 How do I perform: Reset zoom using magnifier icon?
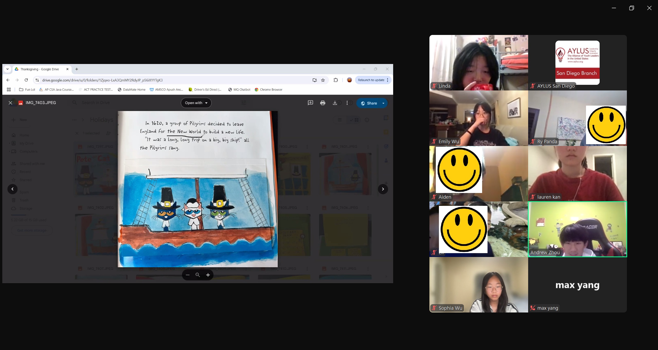198,275
